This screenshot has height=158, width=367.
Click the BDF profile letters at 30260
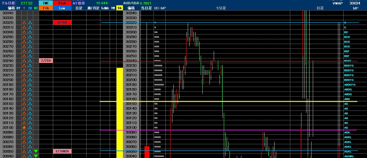pos(347,51)
